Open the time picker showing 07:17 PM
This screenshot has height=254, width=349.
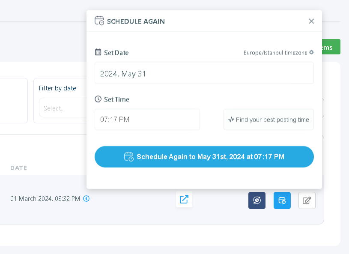tap(147, 120)
